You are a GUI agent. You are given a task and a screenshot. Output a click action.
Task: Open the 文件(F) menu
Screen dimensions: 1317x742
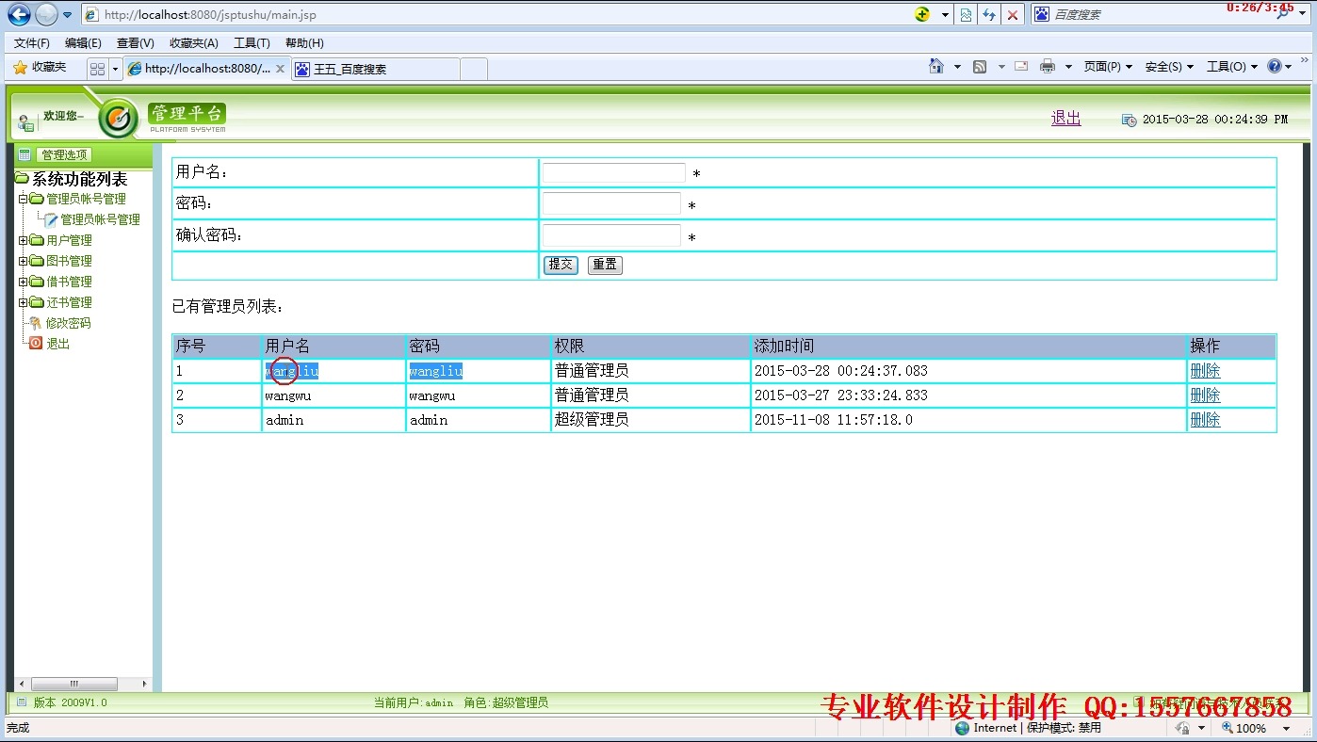[x=31, y=43]
